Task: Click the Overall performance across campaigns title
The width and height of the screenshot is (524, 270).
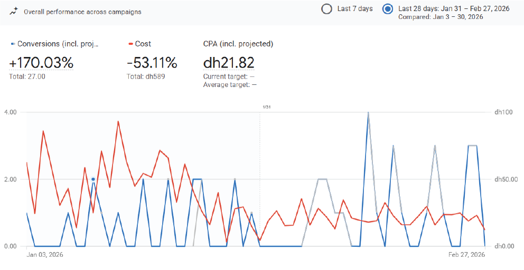Action: [82, 12]
